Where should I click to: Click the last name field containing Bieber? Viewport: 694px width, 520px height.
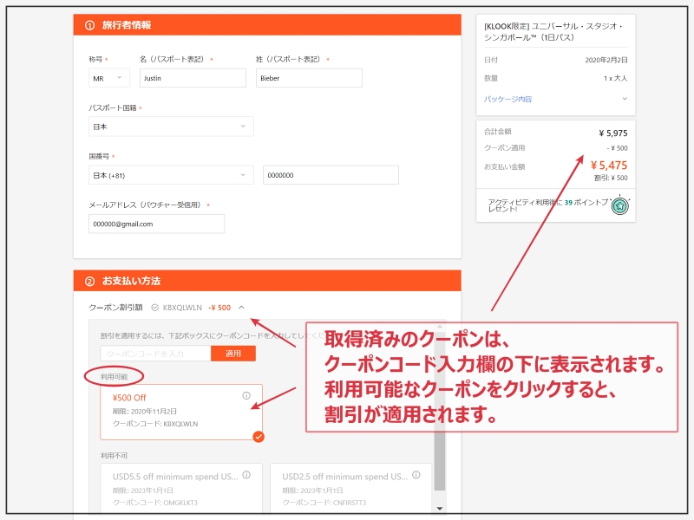tap(309, 78)
